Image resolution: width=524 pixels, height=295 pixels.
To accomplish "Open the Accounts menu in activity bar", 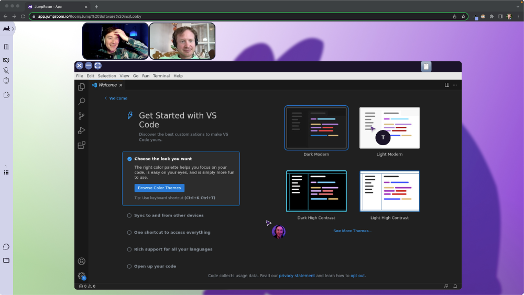I will coord(82,261).
